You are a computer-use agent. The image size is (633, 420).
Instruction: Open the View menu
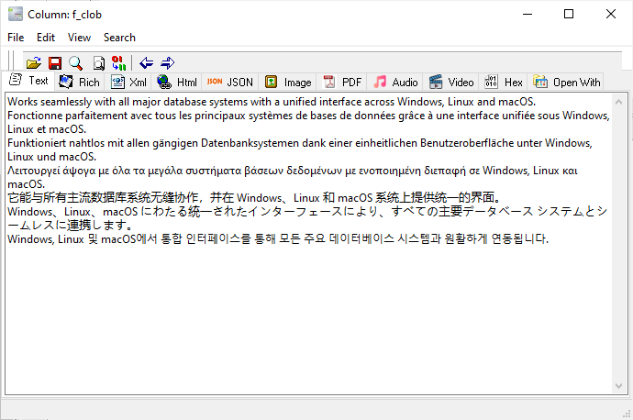pyautogui.click(x=79, y=38)
